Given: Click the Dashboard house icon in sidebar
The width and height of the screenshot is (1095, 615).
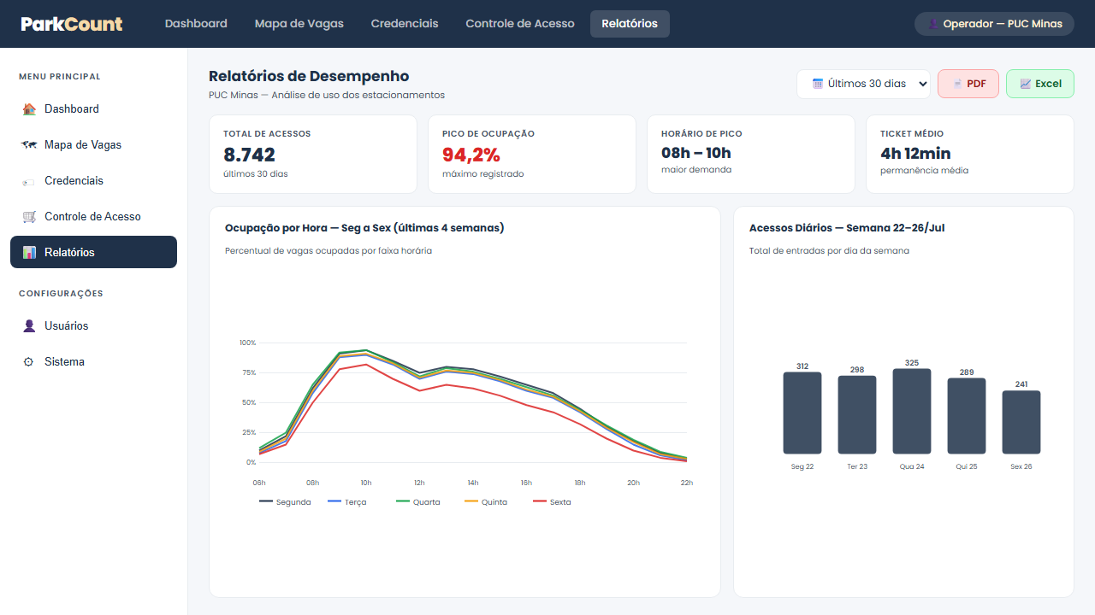Looking at the screenshot, I should [x=29, y=109].
